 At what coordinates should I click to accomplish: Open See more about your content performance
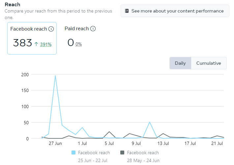click(175, 11)
